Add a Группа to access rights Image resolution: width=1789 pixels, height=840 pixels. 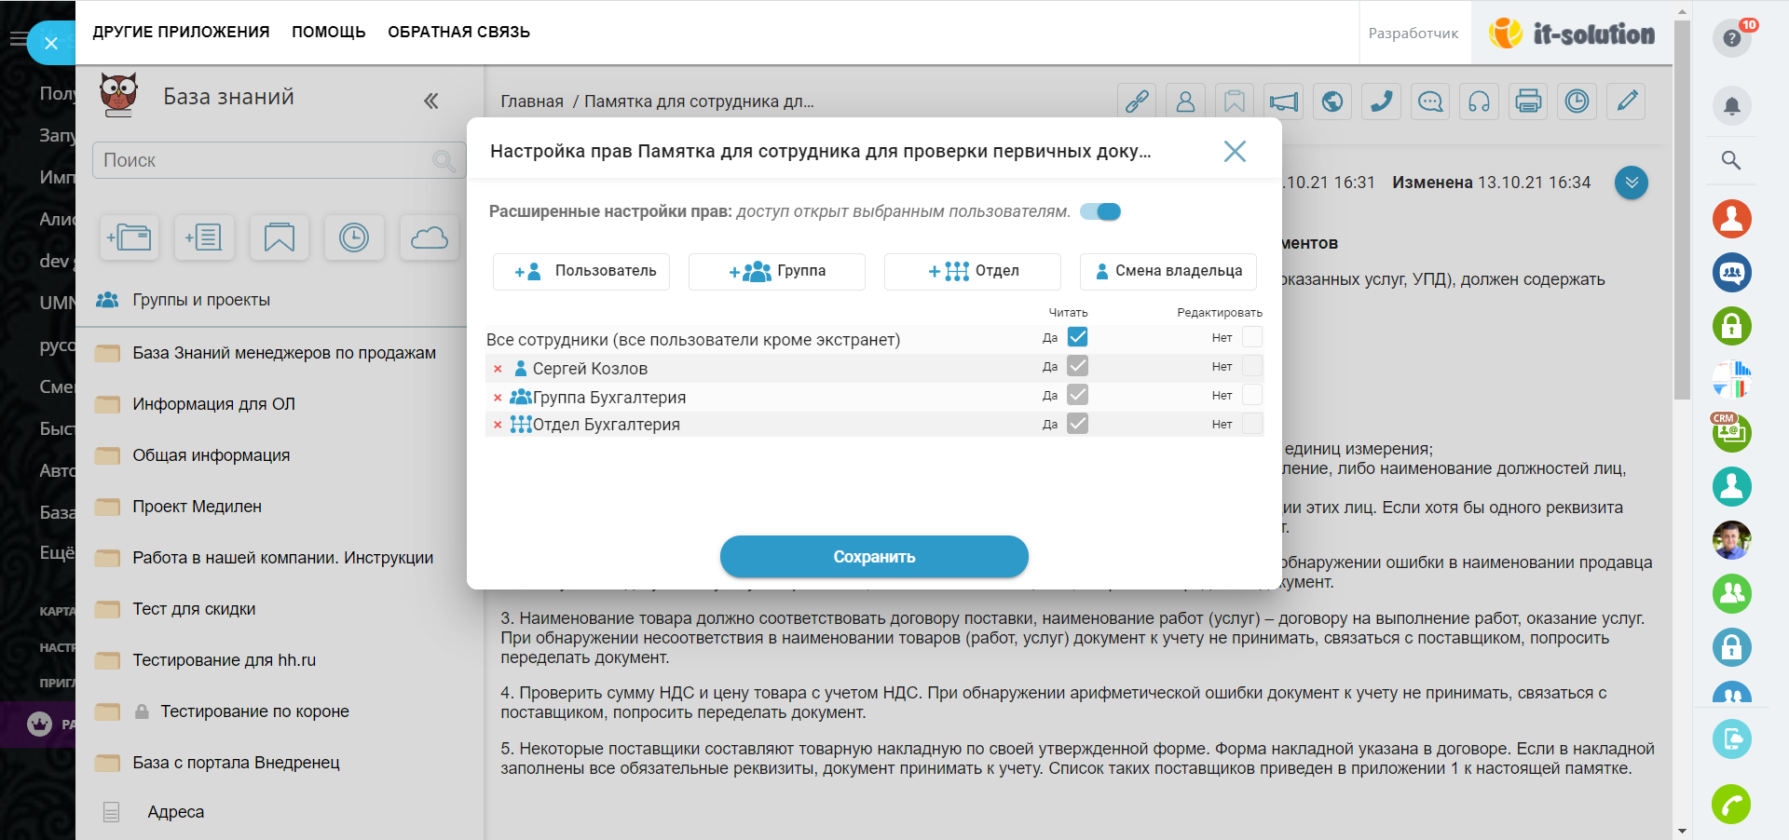pyautogui.click(x=777, y=271)
